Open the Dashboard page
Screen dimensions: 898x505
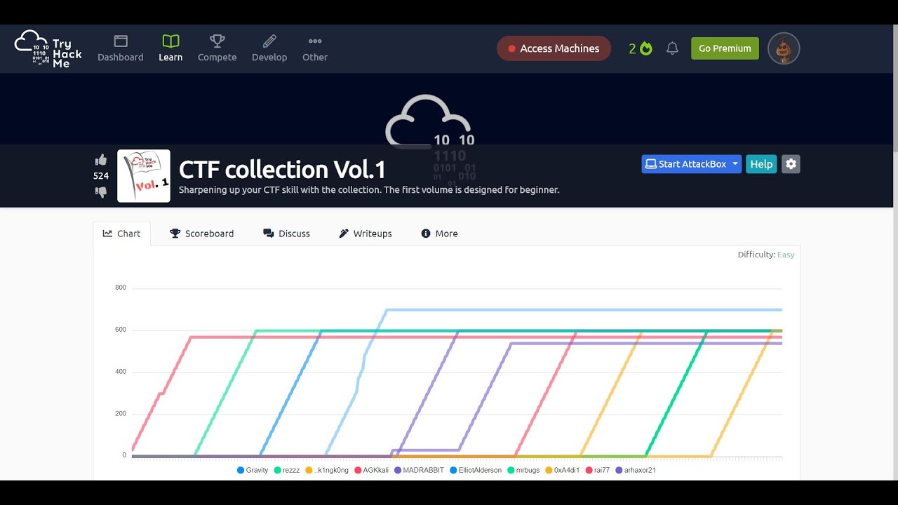click(x=121, y=48)
